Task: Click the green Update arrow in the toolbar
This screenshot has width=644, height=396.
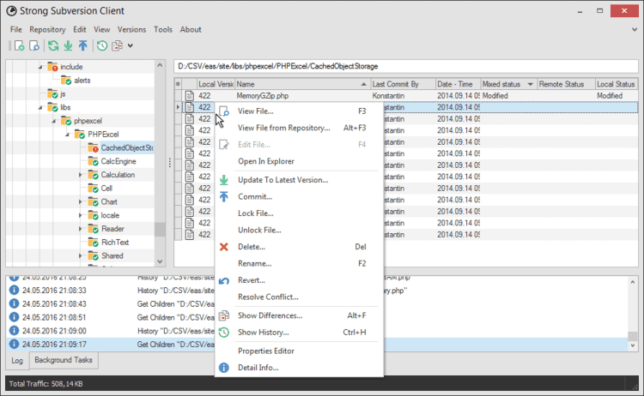Action: tap(68, 45)
